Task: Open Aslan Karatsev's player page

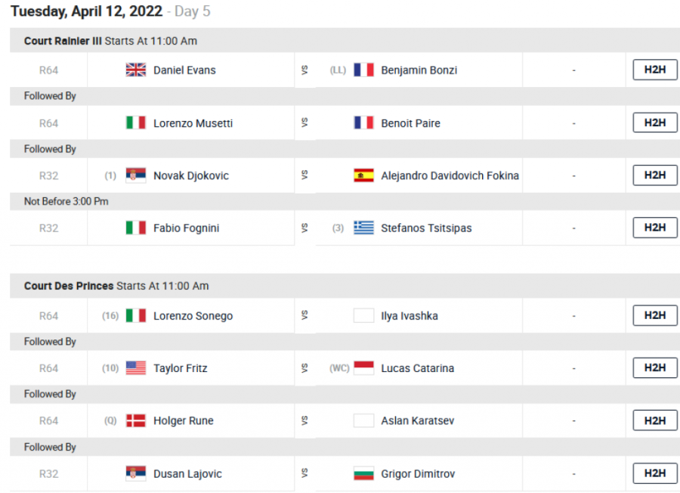Action: [417, 420]
